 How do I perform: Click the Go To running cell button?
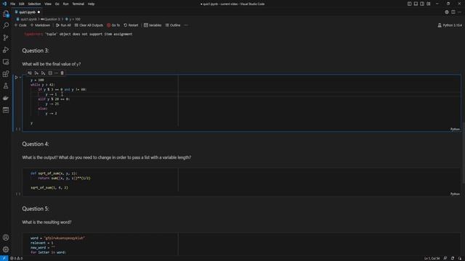point(113,25)
